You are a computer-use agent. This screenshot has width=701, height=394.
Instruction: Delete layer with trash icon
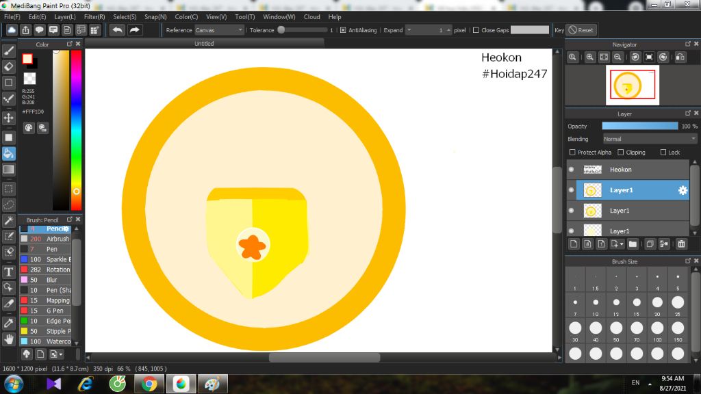681,244
